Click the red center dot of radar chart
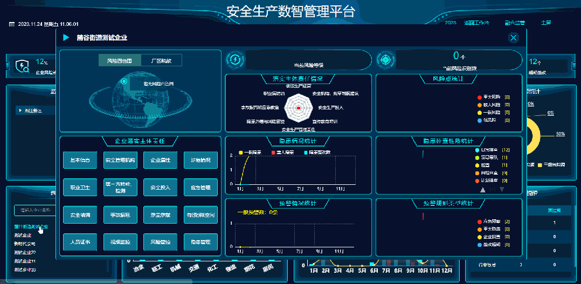The width and height of the screenshot is (581, 284). tap(299, 108)
